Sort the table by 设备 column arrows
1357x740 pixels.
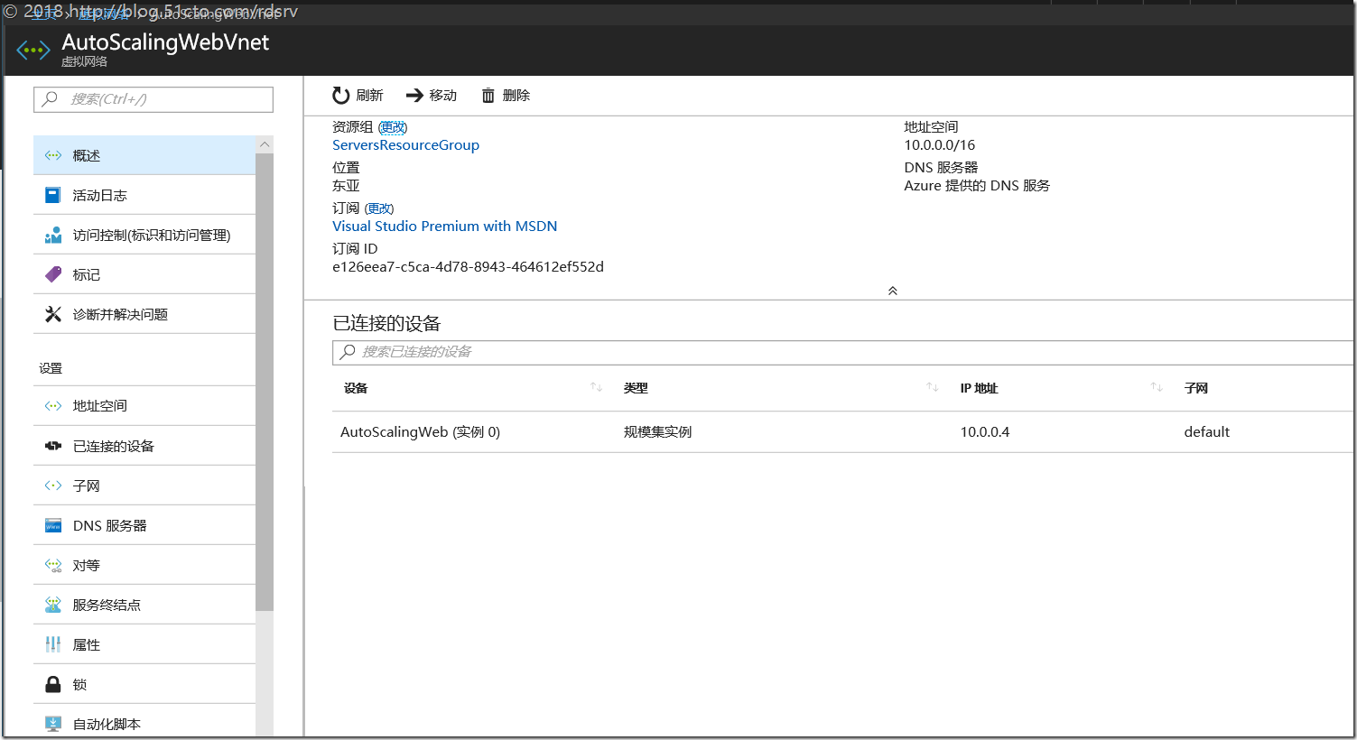click(596, 387)
